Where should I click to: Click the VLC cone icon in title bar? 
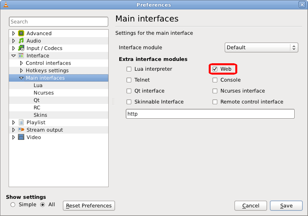[x=5, y=5]
